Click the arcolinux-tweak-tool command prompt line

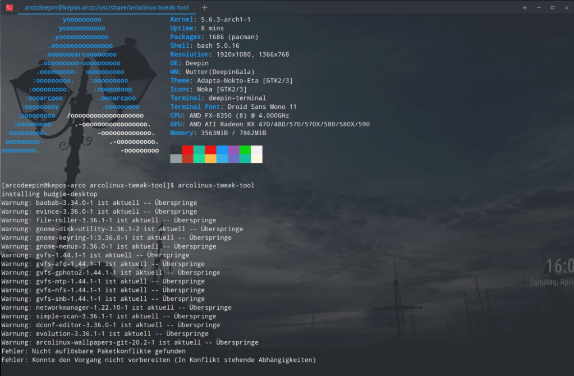click(x=128, y=185)
